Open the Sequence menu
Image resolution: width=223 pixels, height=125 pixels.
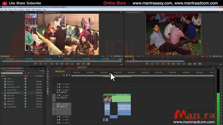21,10
